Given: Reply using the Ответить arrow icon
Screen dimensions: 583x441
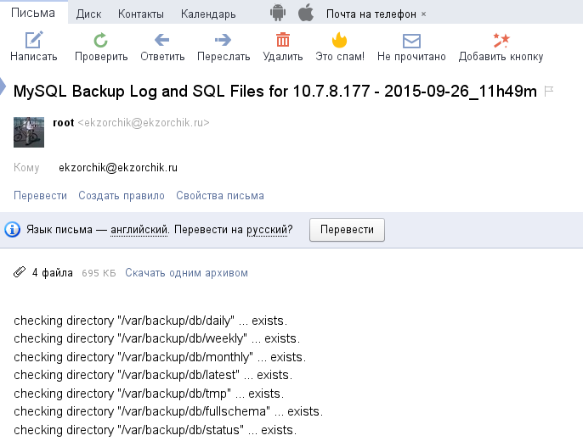Looking at the screenshot, I should tap(162, 40).
